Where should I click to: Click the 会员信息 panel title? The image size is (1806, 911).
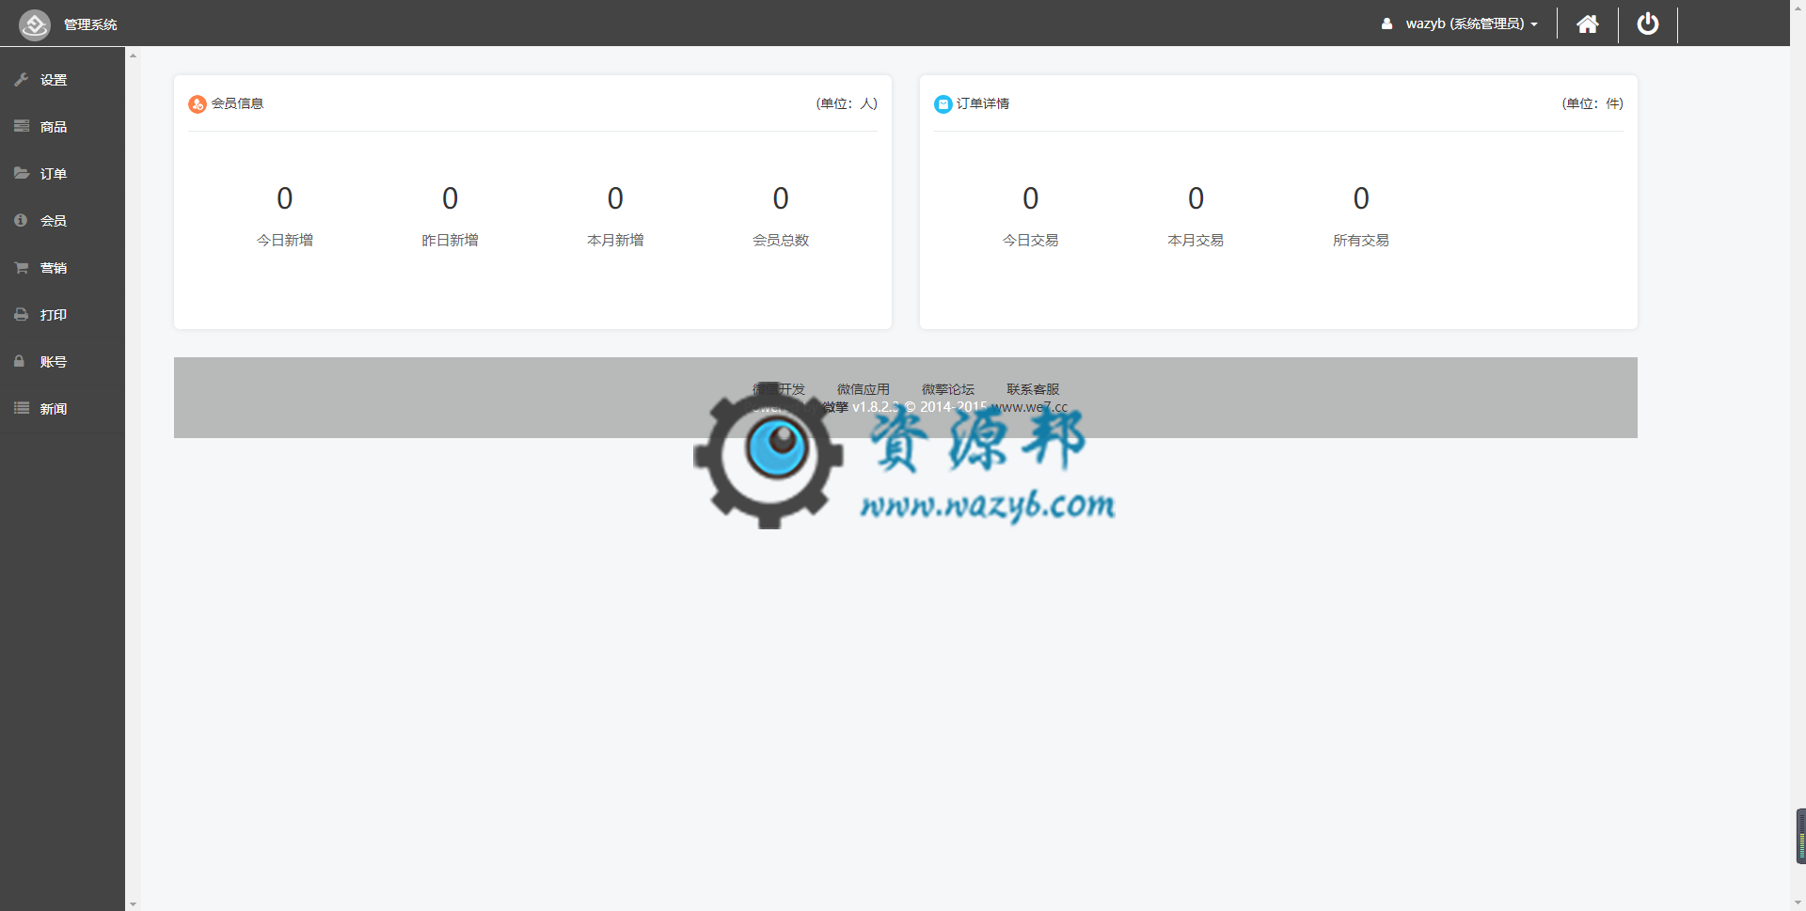237,103
